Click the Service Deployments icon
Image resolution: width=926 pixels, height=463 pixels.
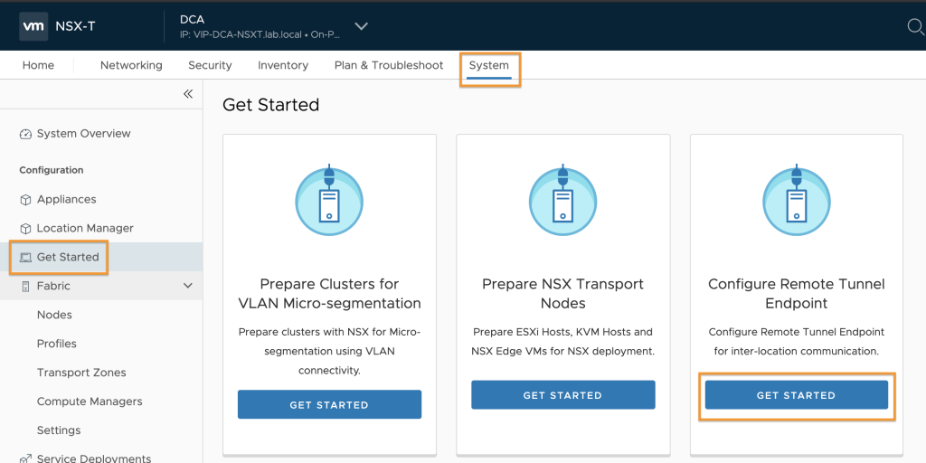point(25,458)
